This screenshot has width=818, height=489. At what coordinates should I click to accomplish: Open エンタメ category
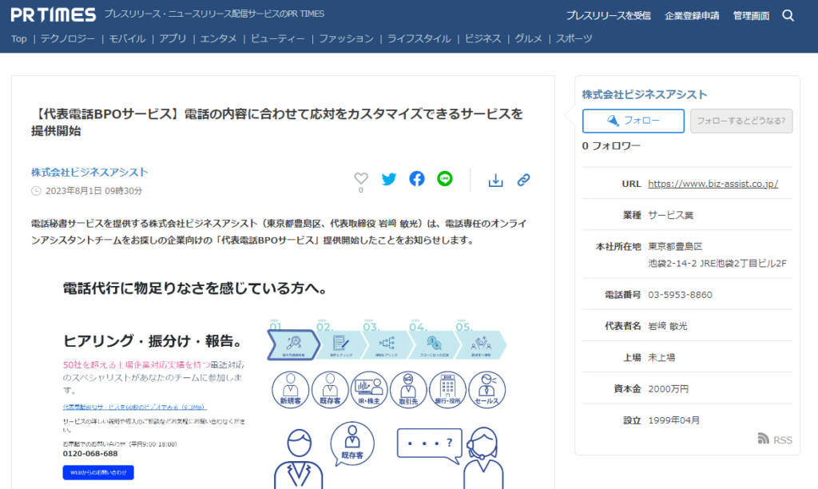(218, 38)
